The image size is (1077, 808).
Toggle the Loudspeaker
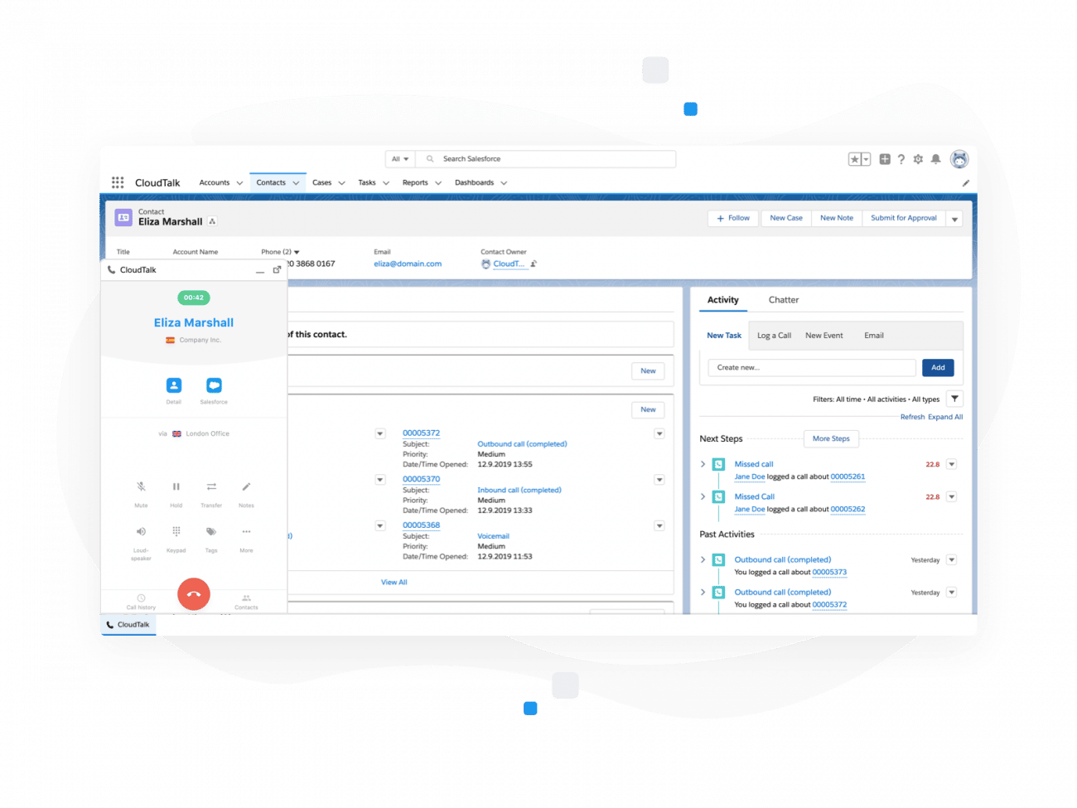(142, 531)
